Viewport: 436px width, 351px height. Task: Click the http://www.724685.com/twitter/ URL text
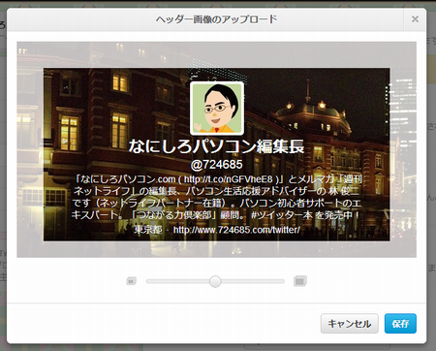[236, 230]
